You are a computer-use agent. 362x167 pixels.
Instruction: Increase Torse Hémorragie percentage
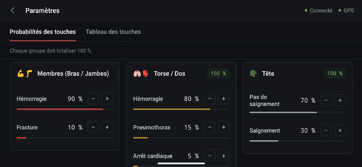(224, 99)
